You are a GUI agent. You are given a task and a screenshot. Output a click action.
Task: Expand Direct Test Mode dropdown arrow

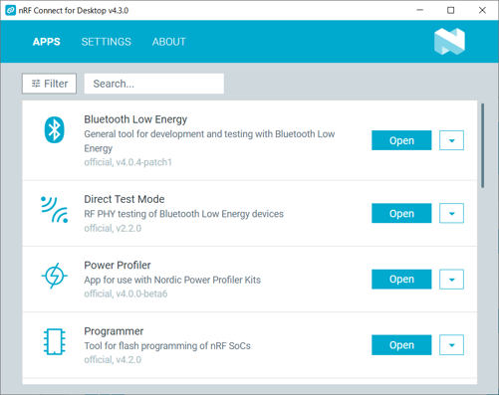click(451, 213)
